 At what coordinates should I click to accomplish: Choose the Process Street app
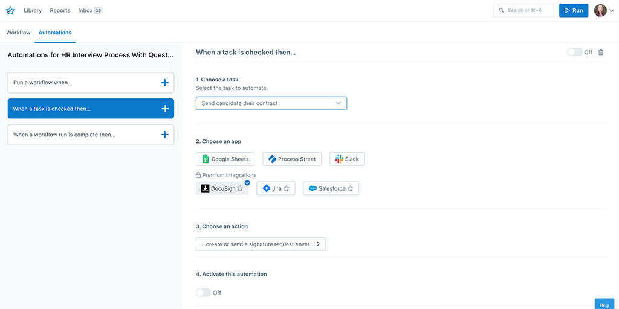292,159
